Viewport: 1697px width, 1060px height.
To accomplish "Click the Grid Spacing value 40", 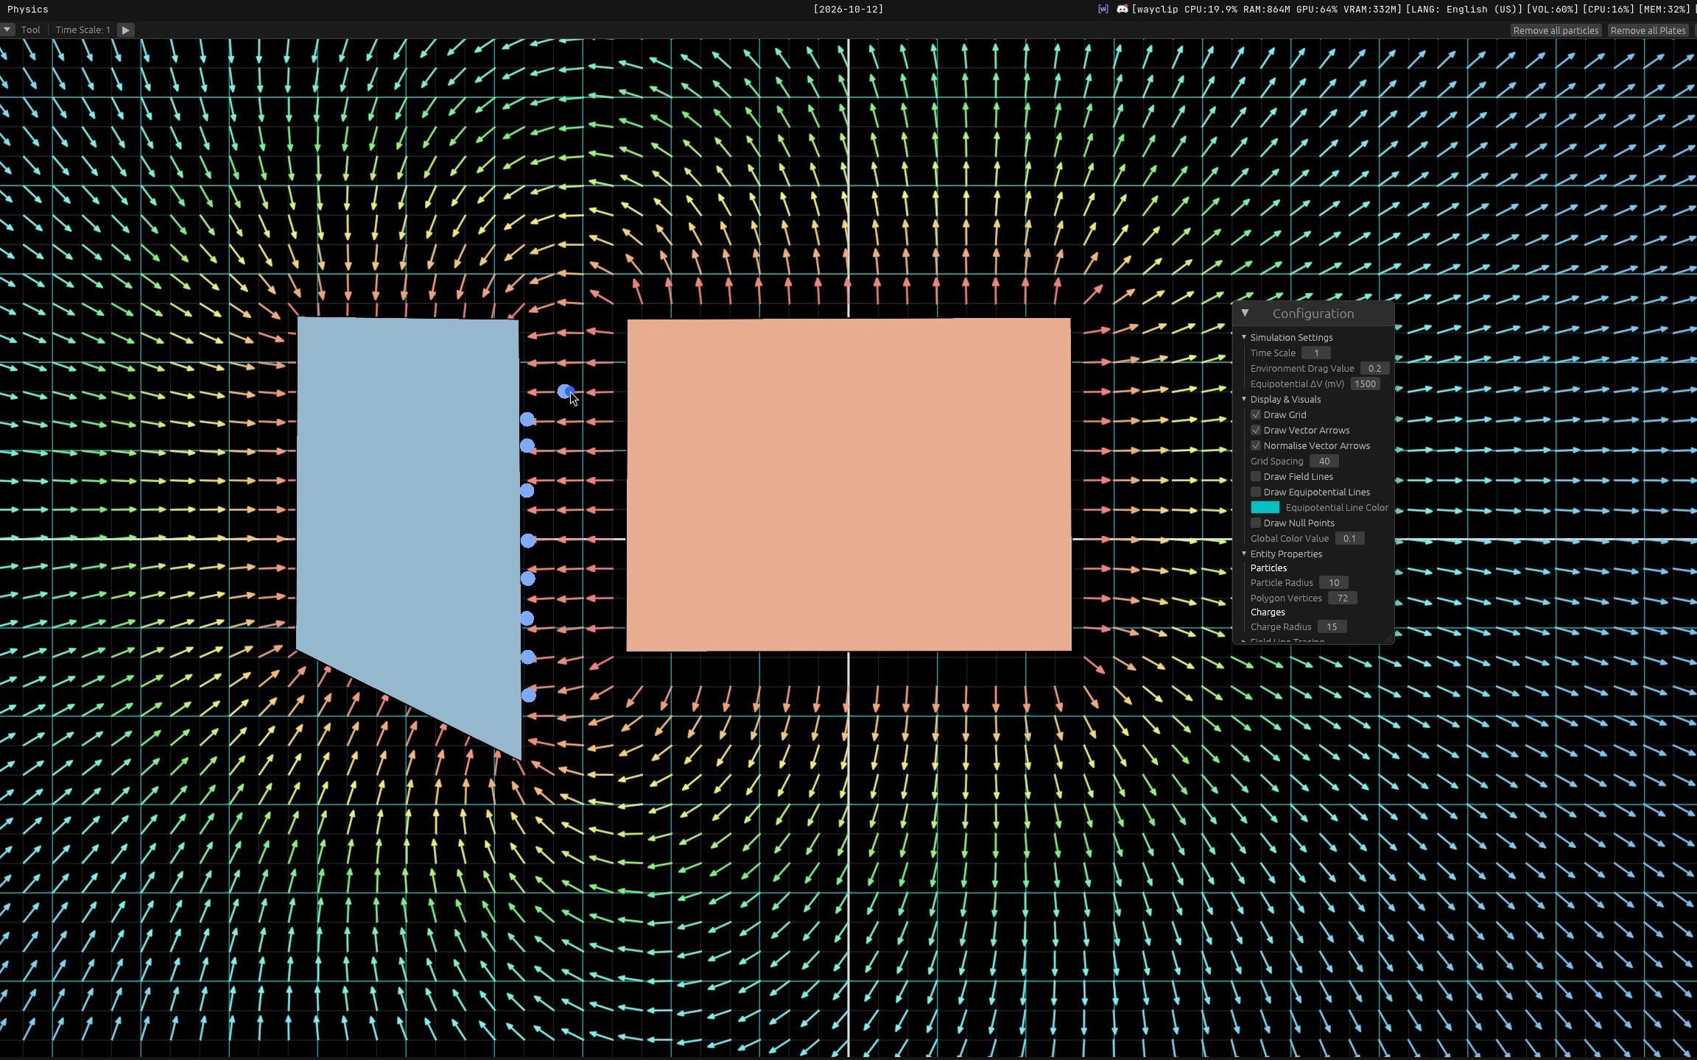I will pyautogui.click(x=1324, y=461).
